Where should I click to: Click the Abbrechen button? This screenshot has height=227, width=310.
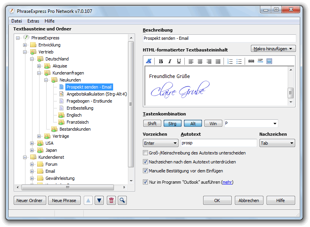(249, 200)
